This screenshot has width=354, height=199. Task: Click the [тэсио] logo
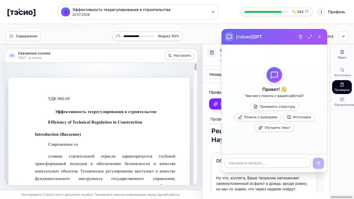coord(21,12)
